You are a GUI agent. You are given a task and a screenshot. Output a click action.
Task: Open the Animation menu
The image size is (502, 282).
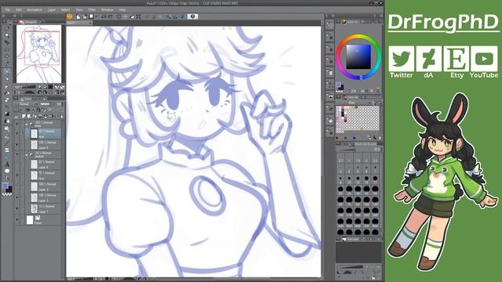tap(35, 10)
